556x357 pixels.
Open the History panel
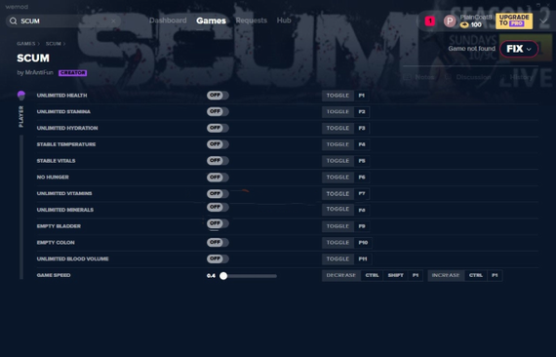[x=517, y=77]
